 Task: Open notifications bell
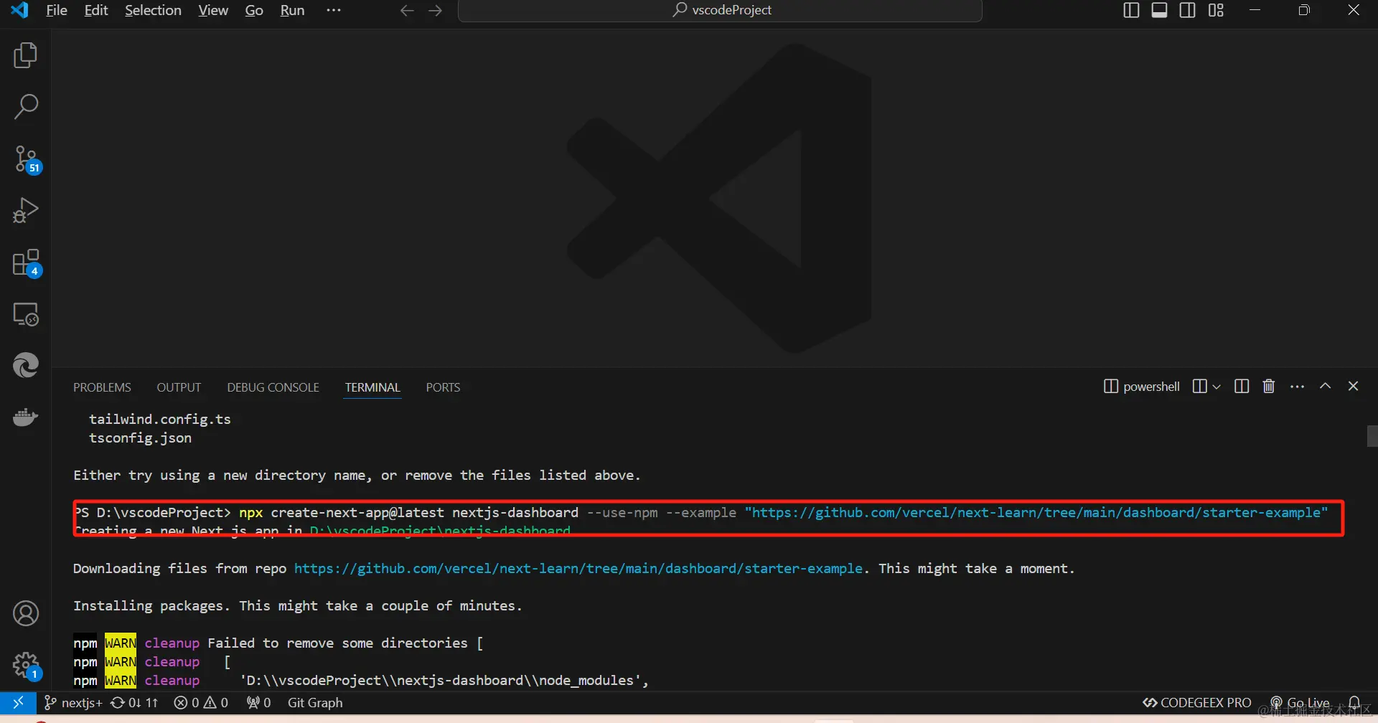(x=1354, y=703)
